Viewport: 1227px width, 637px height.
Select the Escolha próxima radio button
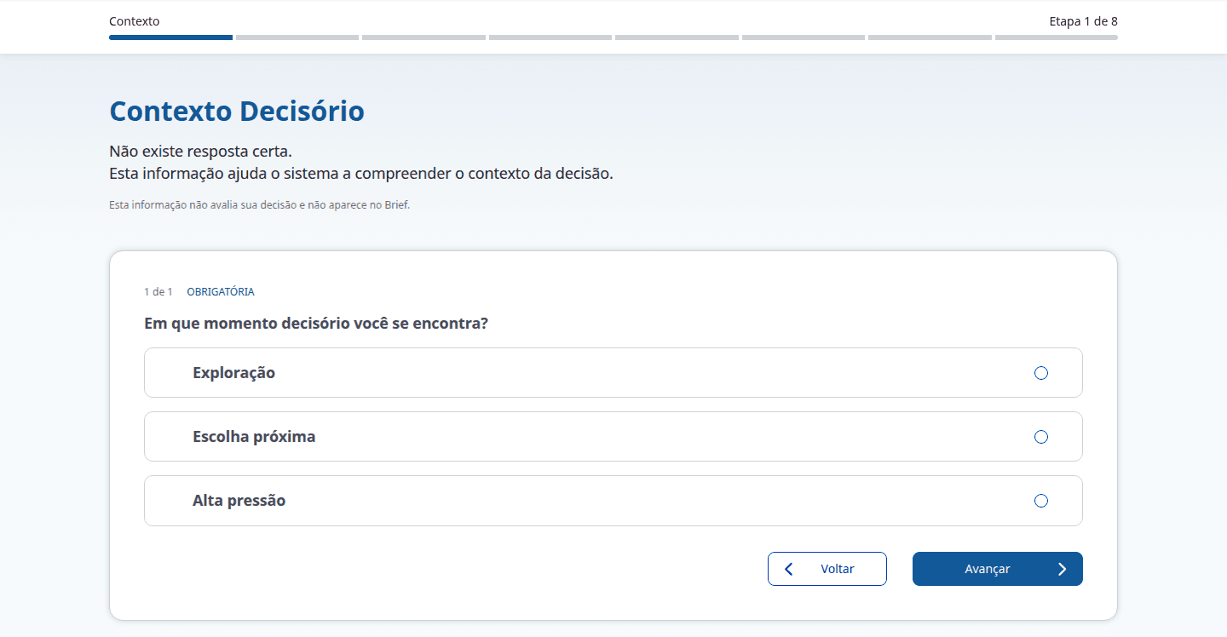tap(1040, 437)
